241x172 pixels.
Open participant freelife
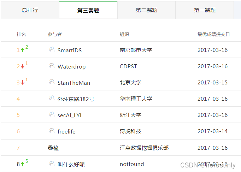click(66, 132)
